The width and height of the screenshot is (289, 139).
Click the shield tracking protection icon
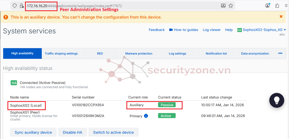(x=15, y=6)
